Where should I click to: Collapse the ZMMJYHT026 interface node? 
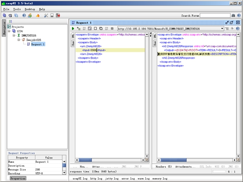(14, 36)
